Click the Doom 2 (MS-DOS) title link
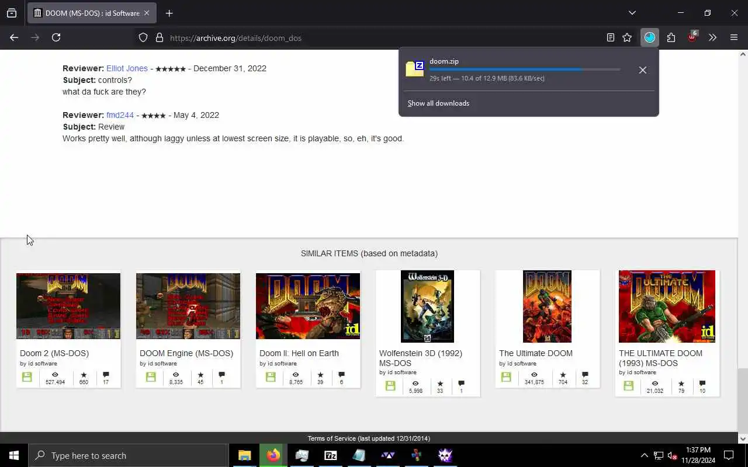Screen dimensions: 748x467 [x=54, y=353]
